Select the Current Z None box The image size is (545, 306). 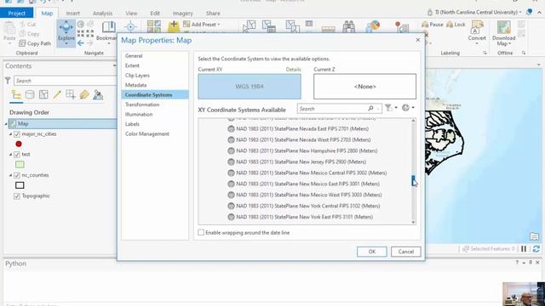click(364, 87)
